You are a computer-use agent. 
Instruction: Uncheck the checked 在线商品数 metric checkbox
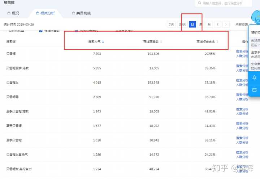point(41,31)
